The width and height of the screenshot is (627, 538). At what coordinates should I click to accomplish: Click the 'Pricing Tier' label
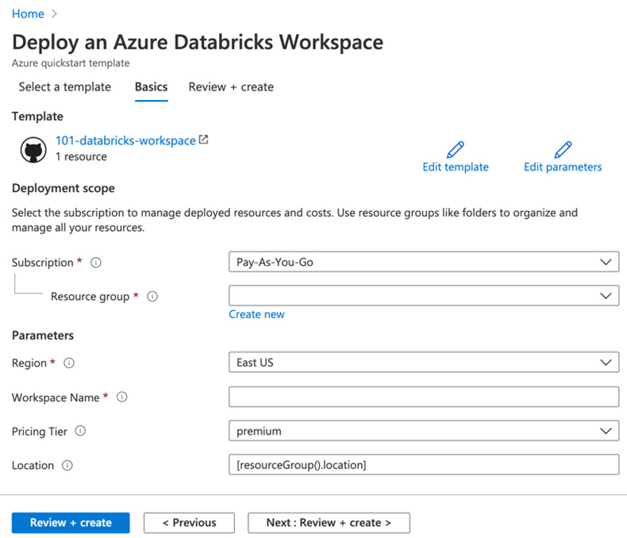point(40,432)
